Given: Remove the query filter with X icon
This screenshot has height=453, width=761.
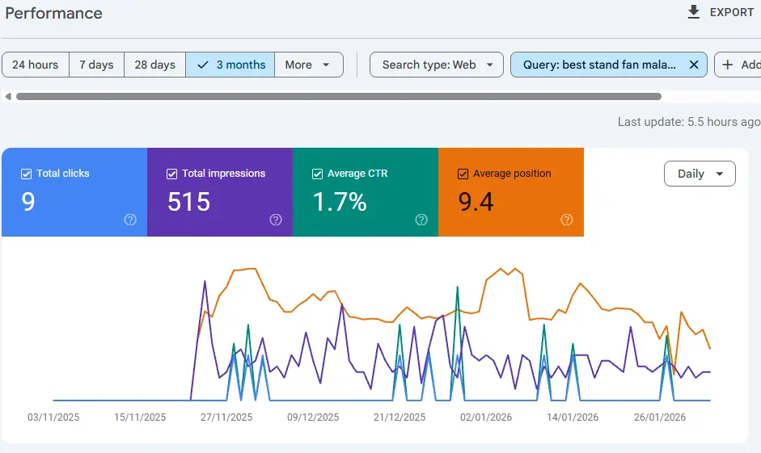Looking at the screenshot, I should point(693,65).
